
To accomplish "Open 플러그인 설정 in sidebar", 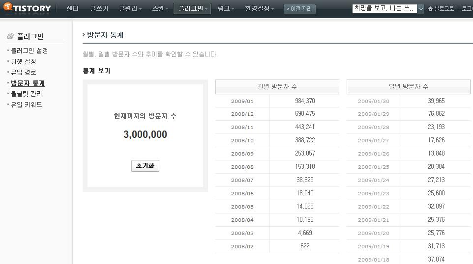I will [30, 51].
